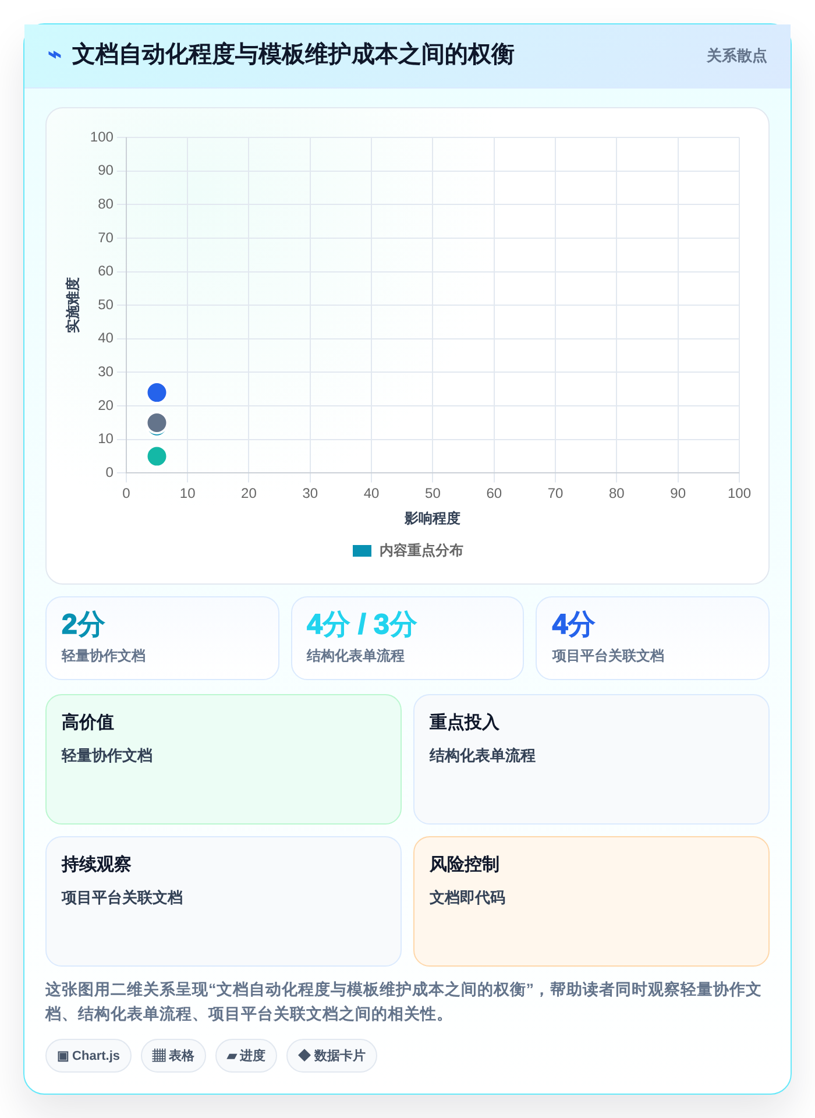
Task: Click the lightning bolt icon beside the title
Action: tap(55, 55)
